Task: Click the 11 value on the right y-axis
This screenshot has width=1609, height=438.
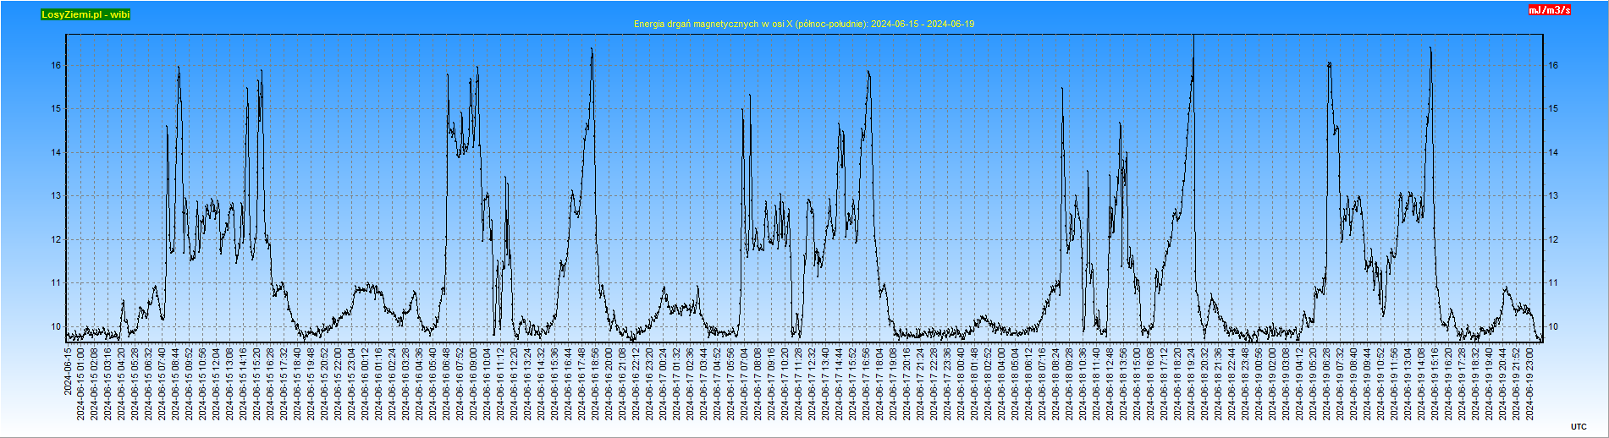Action: coord(1553,283)
